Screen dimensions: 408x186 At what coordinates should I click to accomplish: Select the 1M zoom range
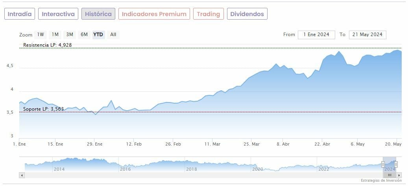55,35
